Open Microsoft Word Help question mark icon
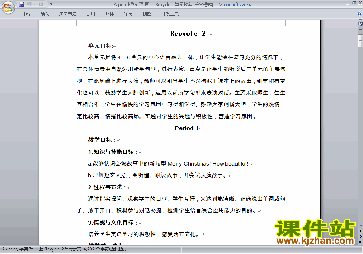Viewport: 363px width, 254px height. click(x=359, y=14)
